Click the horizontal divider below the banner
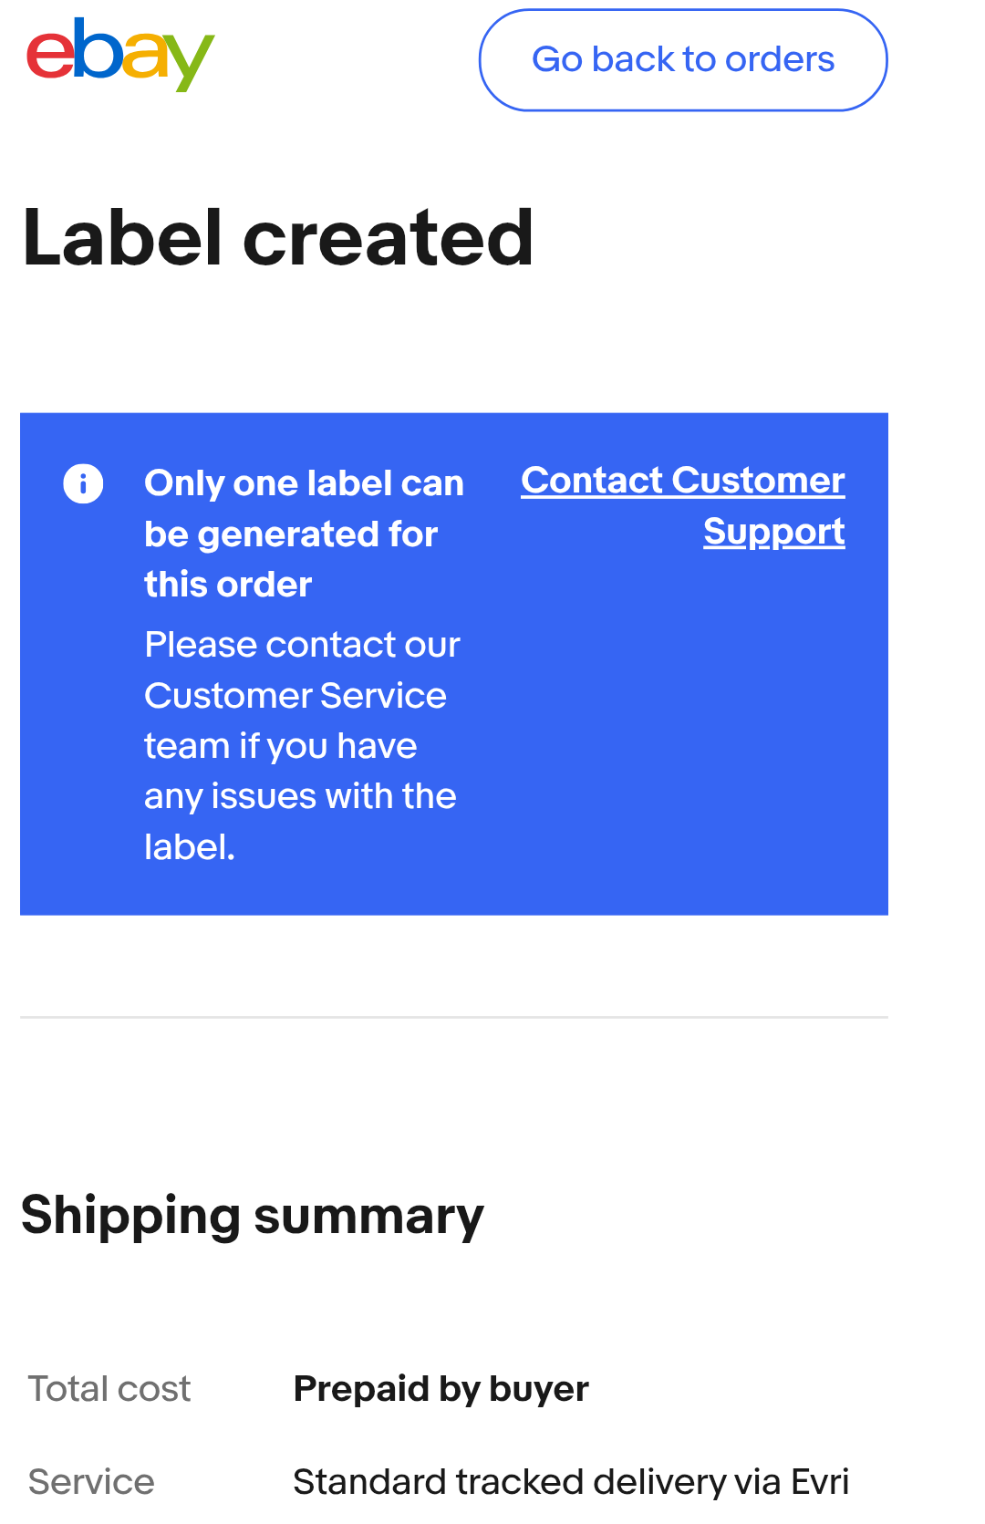Image resolution: width=985 pixels, height=1524 pixels. click(454, 1017)
